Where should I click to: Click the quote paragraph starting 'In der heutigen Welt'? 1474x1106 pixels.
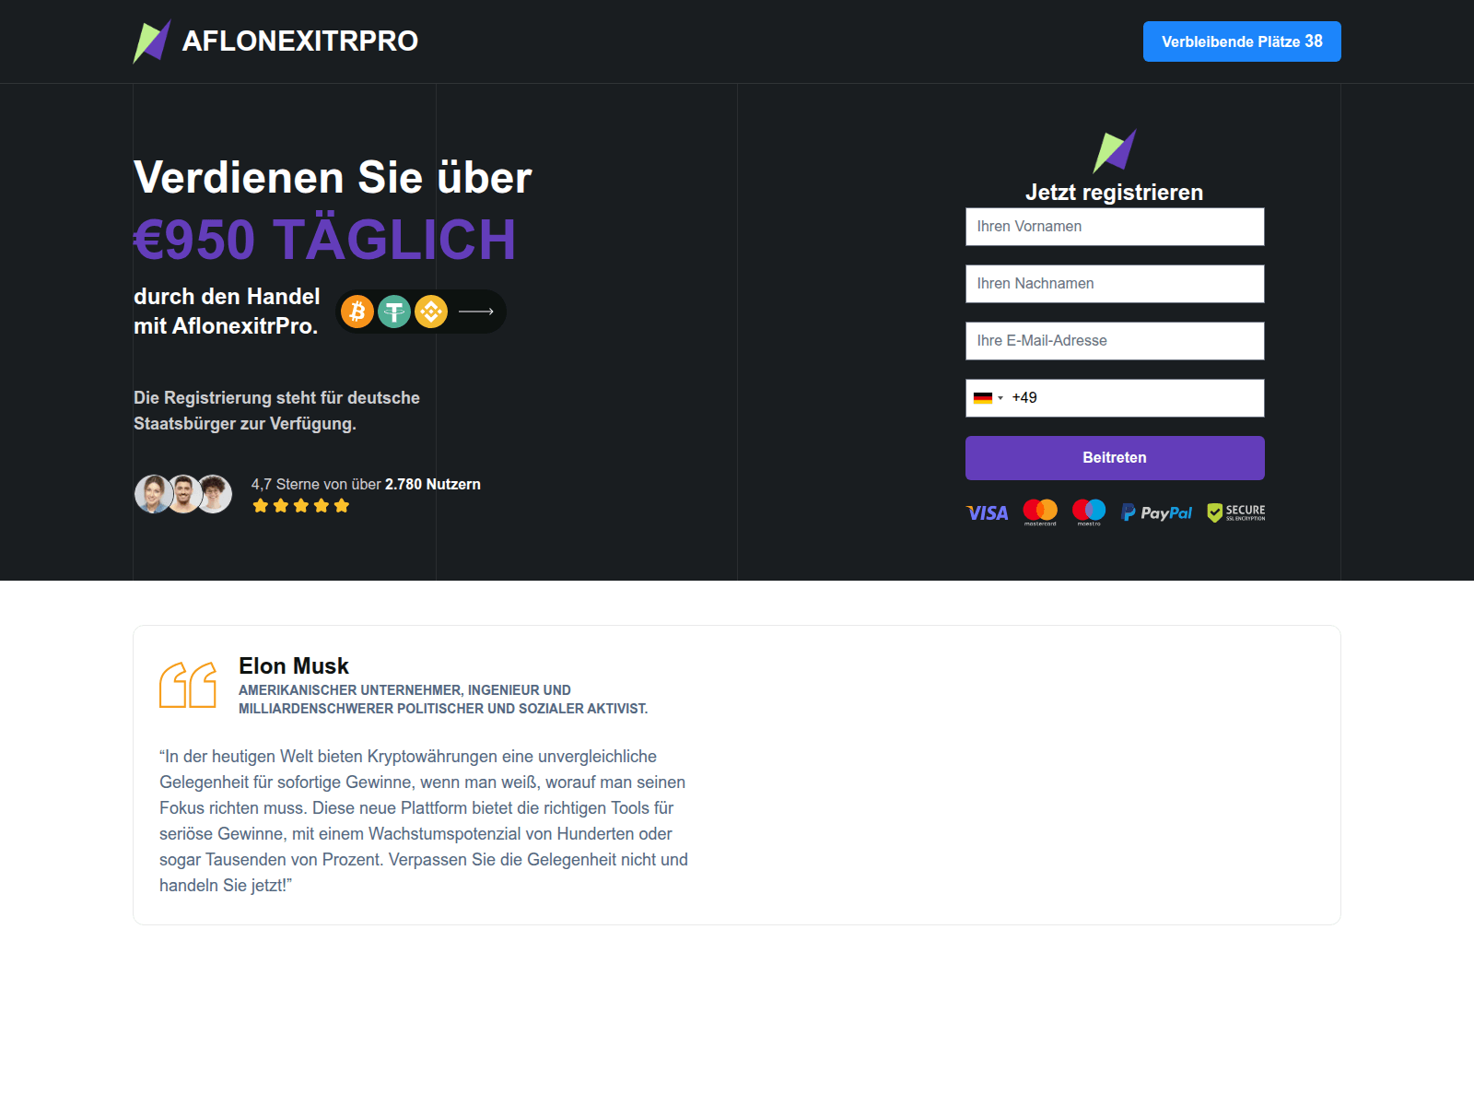click(x=424, y=821)
